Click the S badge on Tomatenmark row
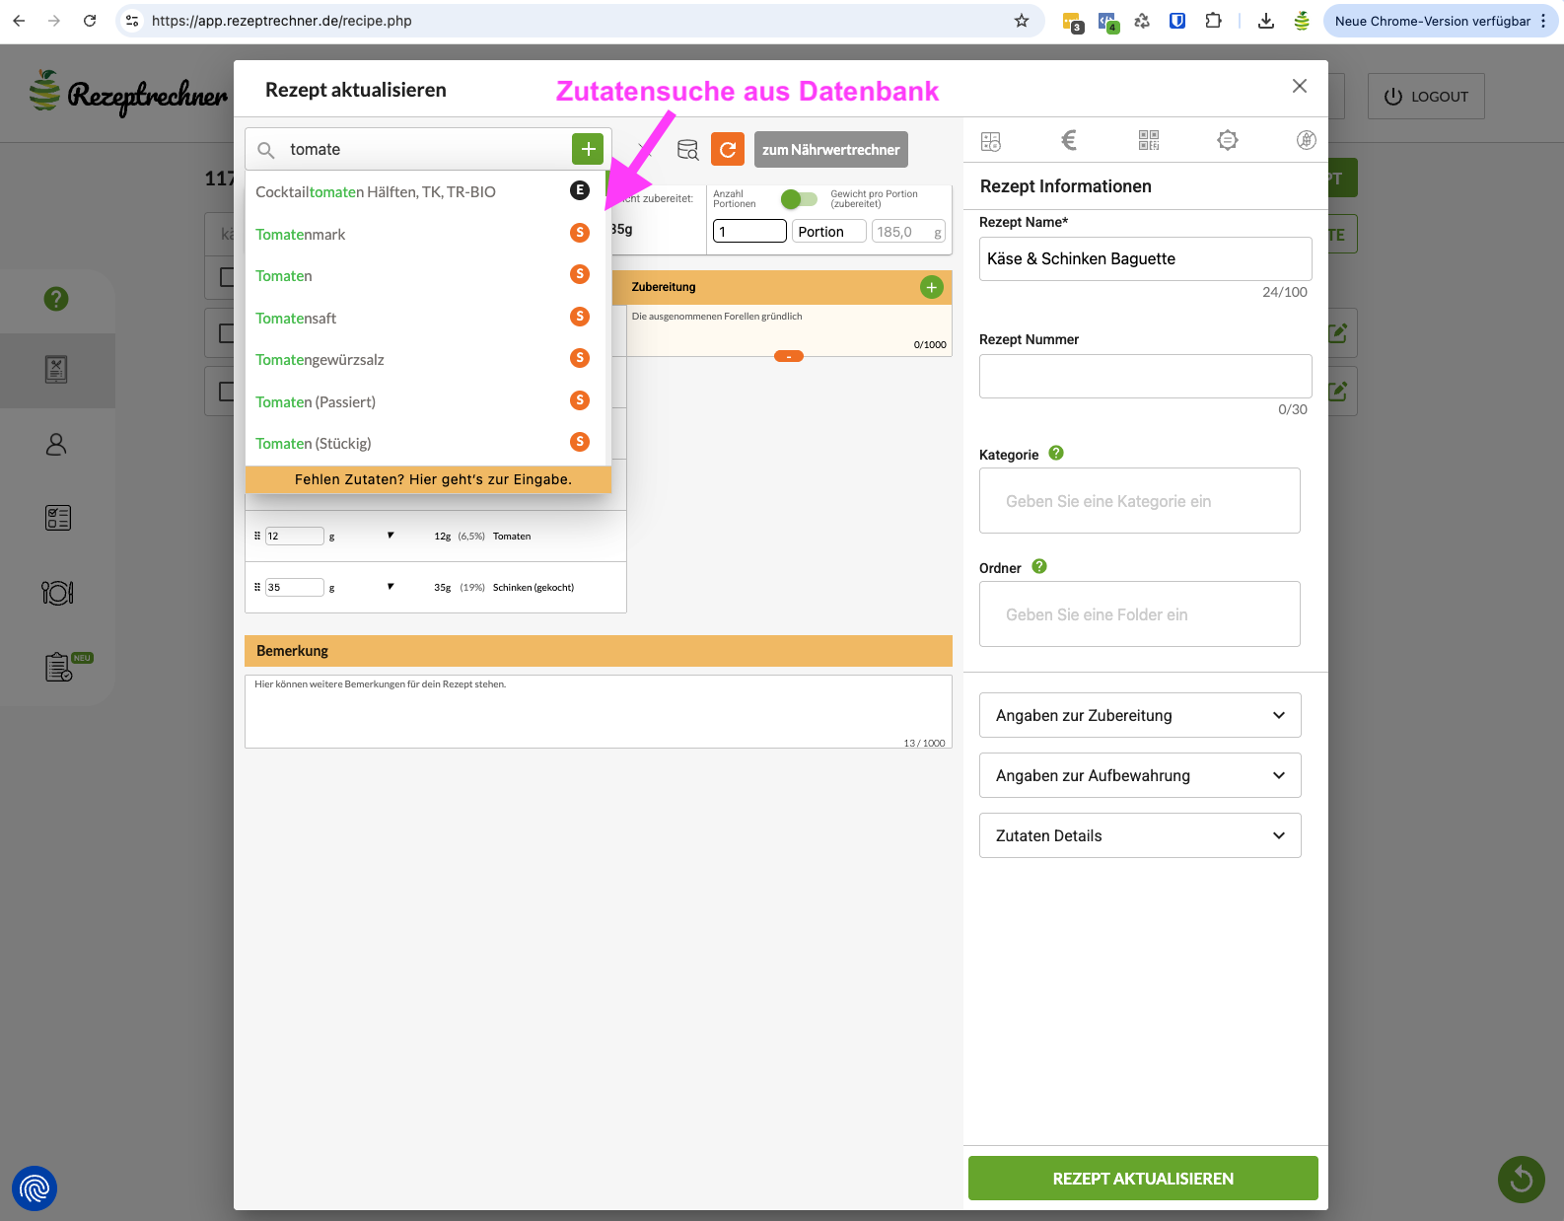Viewport: 1564px width, 1221px height. pyautogui.click(x=580, y=233)
